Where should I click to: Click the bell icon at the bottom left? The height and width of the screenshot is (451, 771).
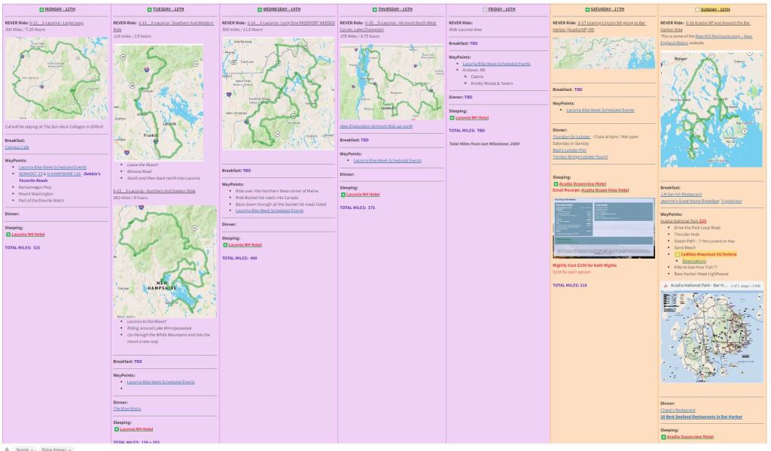point(7,449)
